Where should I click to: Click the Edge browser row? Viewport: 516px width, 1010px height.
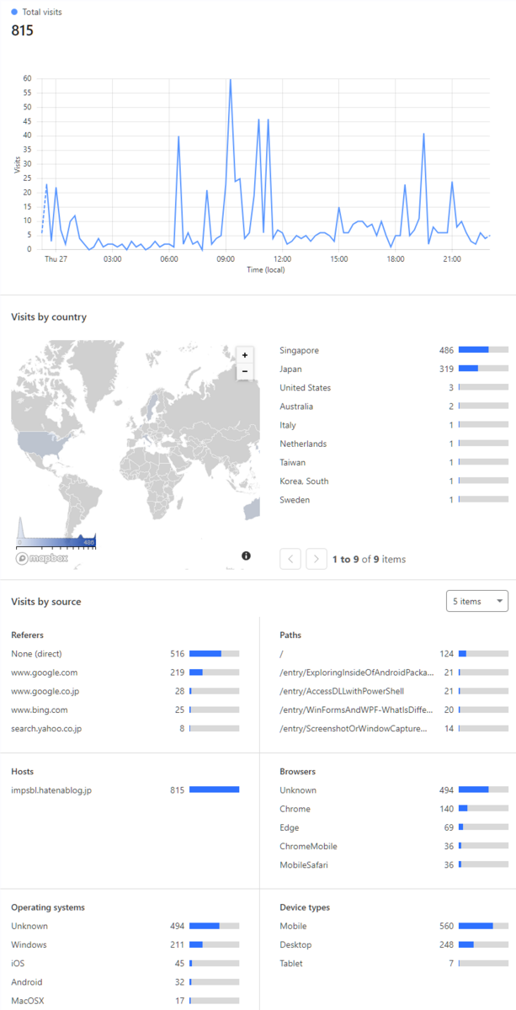coord(394,827)
